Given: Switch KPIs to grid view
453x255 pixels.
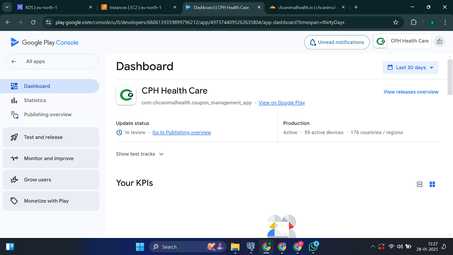Looking at the screenshot, I should 432,184.
